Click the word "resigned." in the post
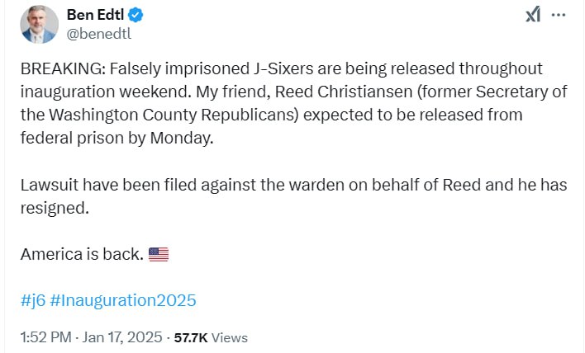585x353 pixels. pos(55,208)
